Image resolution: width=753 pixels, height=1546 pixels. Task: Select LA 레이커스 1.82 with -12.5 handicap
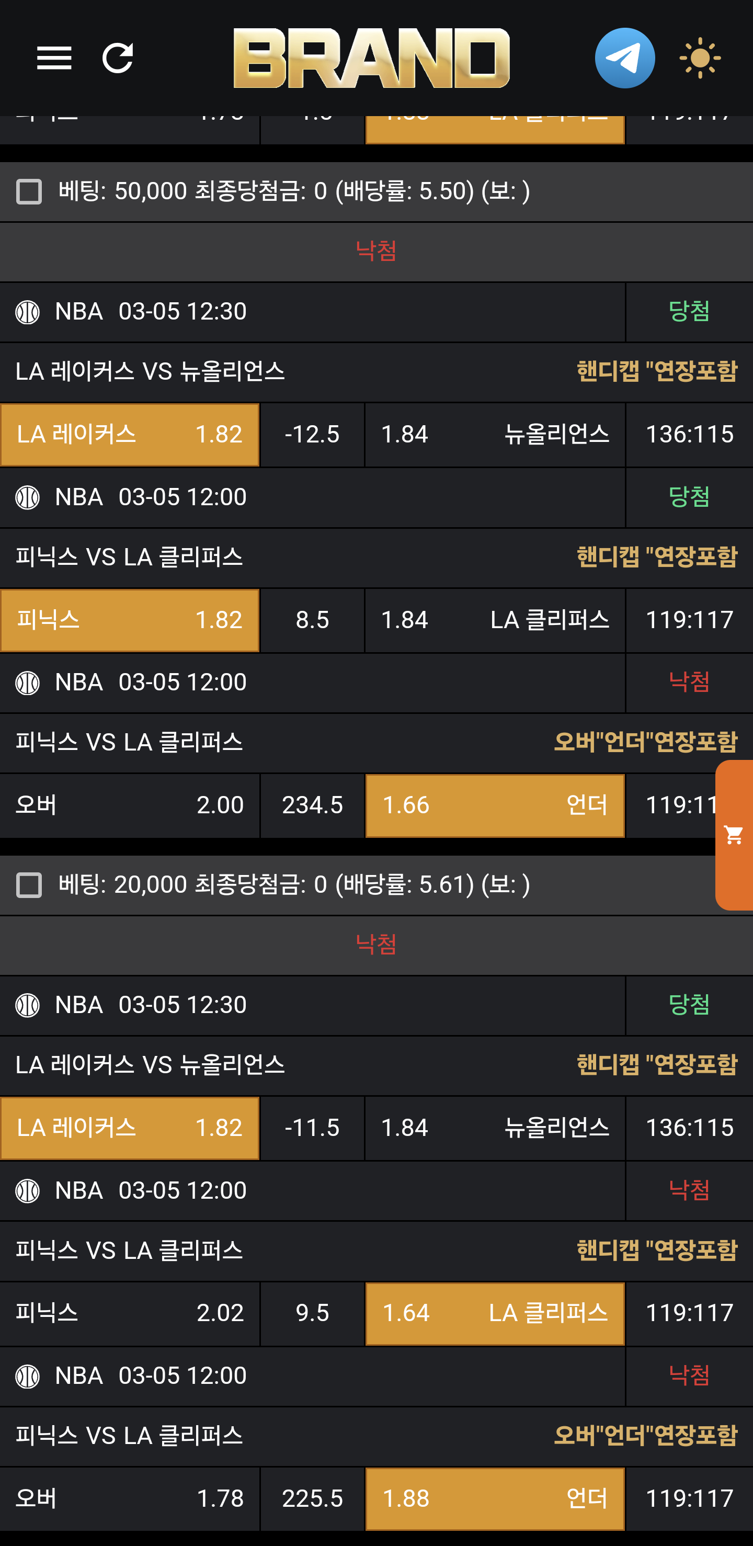pyautogui.click(x=130, y=435)
